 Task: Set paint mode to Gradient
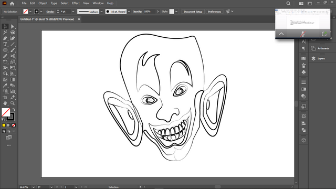[8, 125]
